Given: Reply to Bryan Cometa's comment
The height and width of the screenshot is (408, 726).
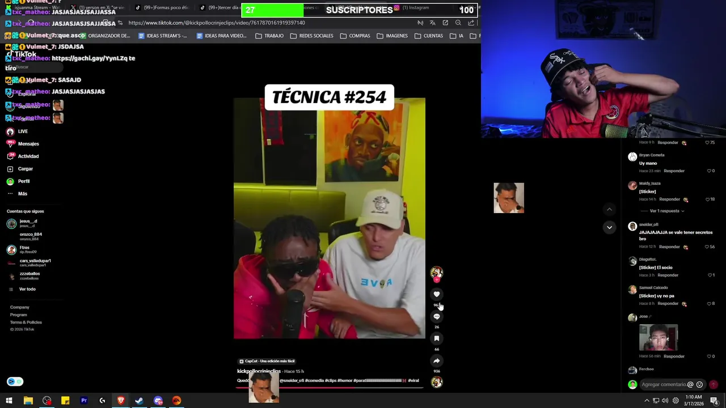Looking at the screenshot, I should (674, 171).
